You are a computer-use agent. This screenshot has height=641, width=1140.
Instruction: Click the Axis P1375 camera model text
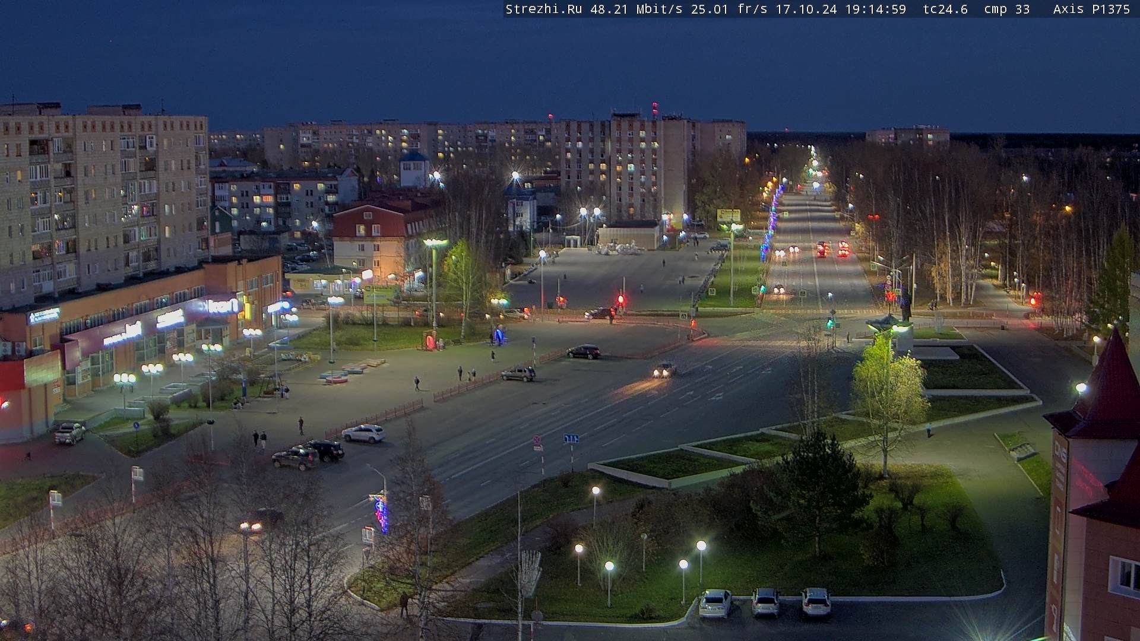point(1091,9)
